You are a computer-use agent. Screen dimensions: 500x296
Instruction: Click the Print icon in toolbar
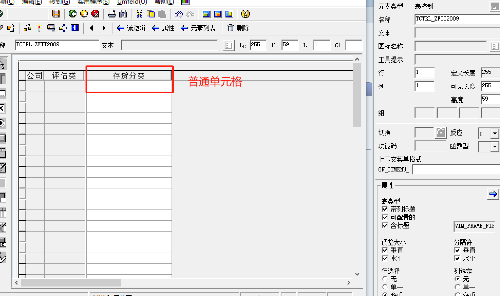tap(112, 14)
